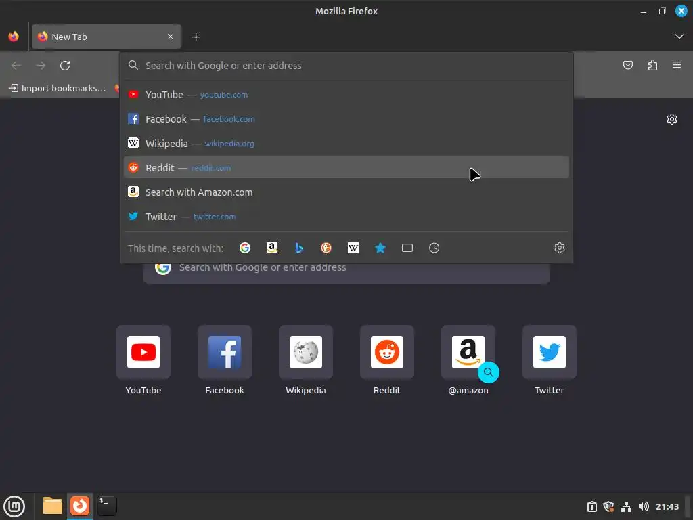Search this time with DuckDuckGo icon

(326, 248)
